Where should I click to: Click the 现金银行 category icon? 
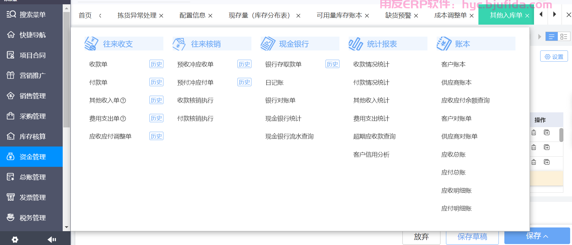[267, 43]
